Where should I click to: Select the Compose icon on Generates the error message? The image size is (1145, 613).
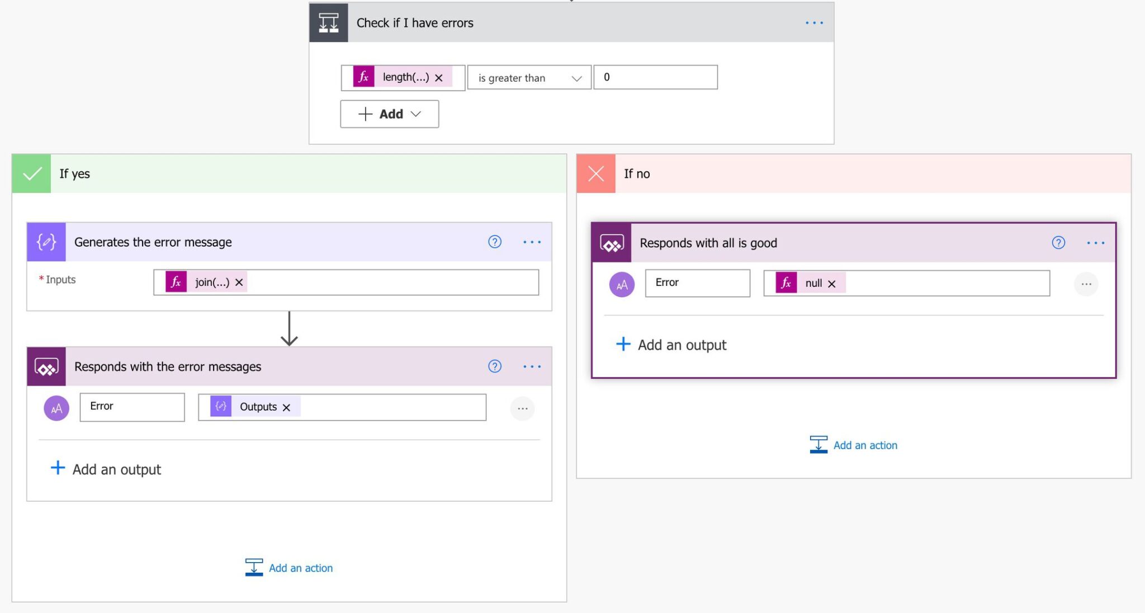pos(46,242)
